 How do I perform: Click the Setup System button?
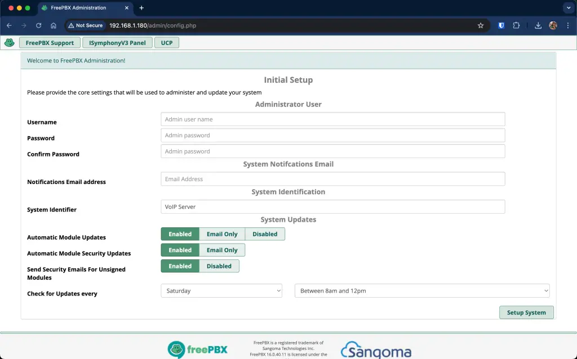click(x=526, y=312)
